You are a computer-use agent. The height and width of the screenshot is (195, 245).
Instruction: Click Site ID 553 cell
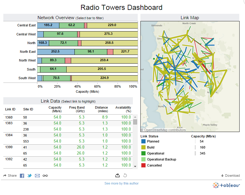[26, 141]
